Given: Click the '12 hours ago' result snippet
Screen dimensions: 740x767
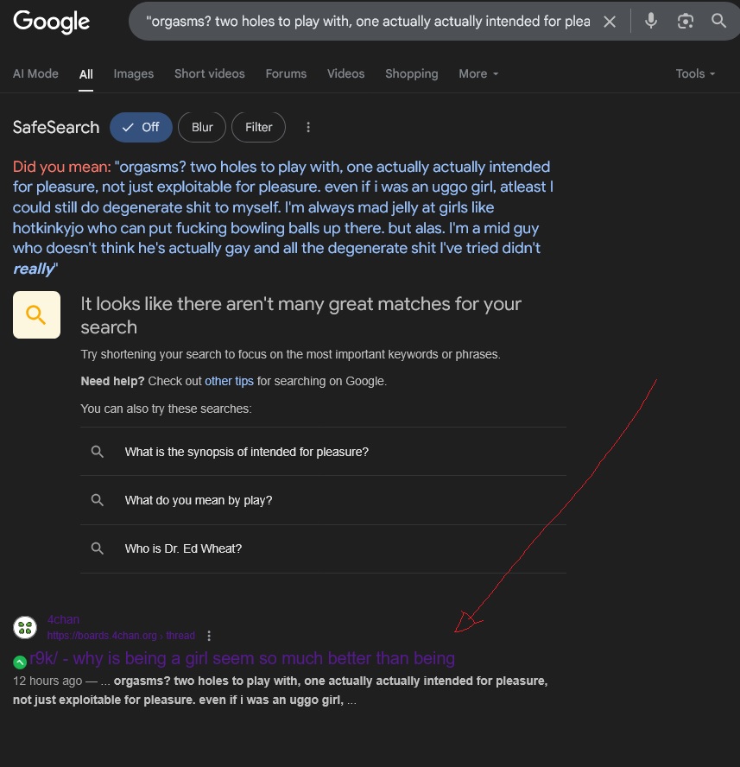Looking at the screenshot, I should pos(281,690).
